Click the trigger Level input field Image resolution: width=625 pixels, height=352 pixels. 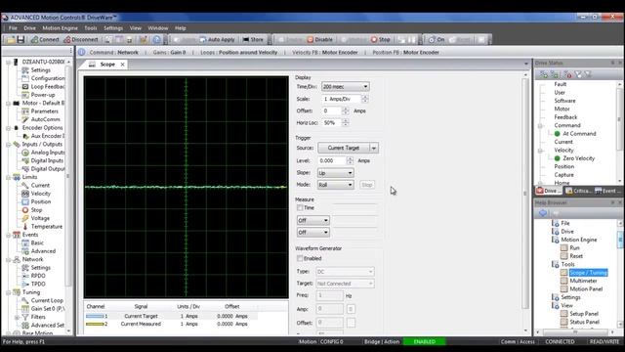click(x=332, y=160)
